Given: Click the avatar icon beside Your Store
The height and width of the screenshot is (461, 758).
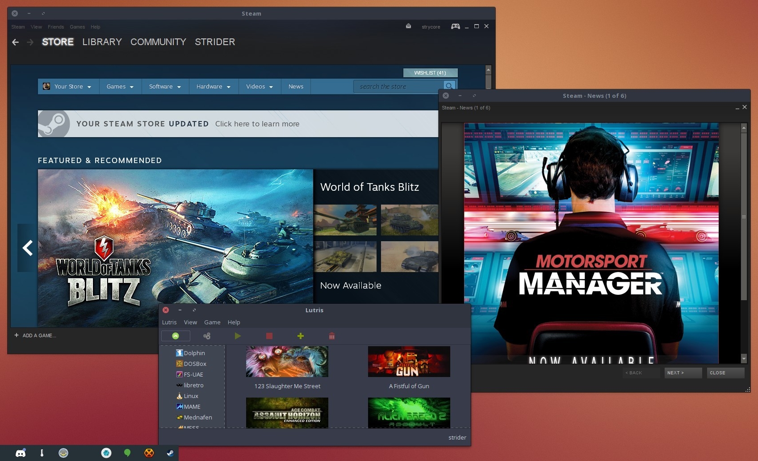Looking at the screenshot, I should click(46, 86).
